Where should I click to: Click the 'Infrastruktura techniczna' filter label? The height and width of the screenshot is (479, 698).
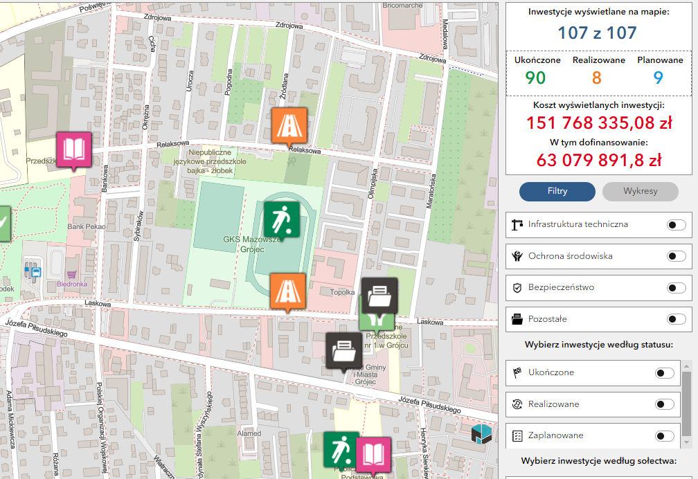(x=578, y=224)
